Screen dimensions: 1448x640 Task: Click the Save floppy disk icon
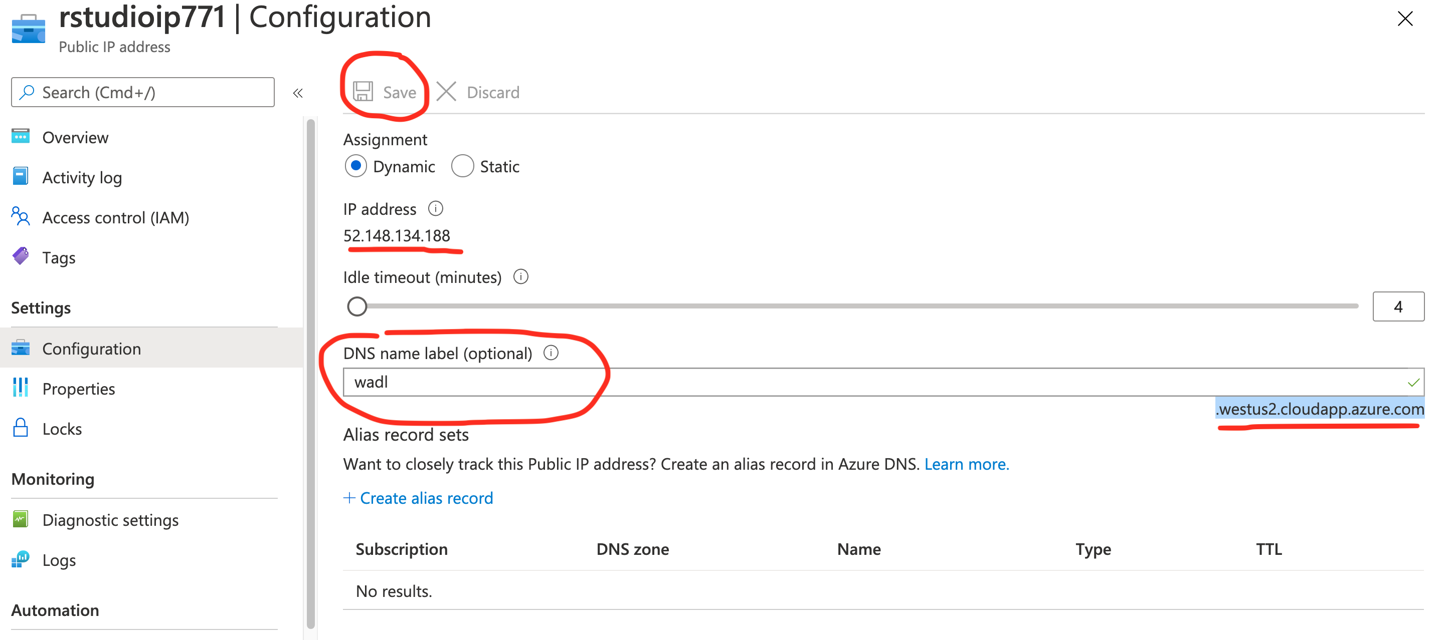click(x=363, y=92)
